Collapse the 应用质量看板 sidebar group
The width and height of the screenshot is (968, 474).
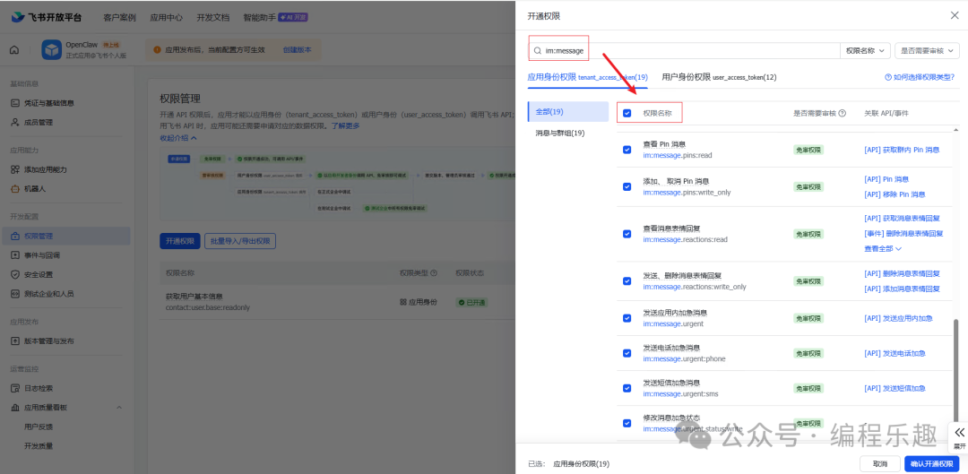[119, 408]
